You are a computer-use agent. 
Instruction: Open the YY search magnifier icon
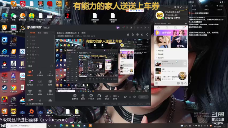[186, 83]
